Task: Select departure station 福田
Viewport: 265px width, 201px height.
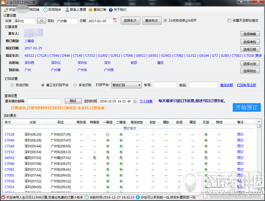Action: (x=160, y=63)
